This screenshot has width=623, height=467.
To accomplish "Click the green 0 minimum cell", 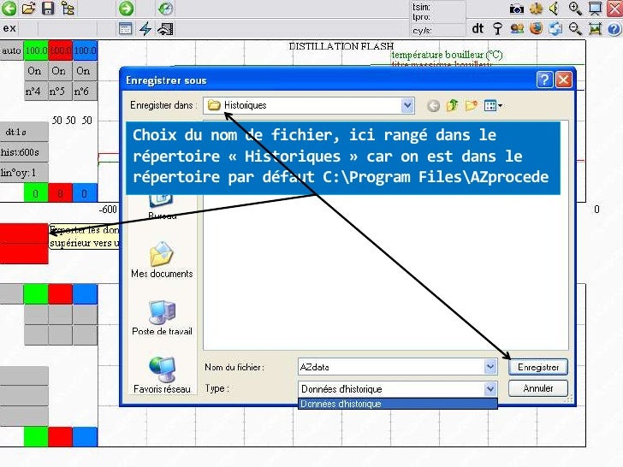I will [x=36, y=193].
